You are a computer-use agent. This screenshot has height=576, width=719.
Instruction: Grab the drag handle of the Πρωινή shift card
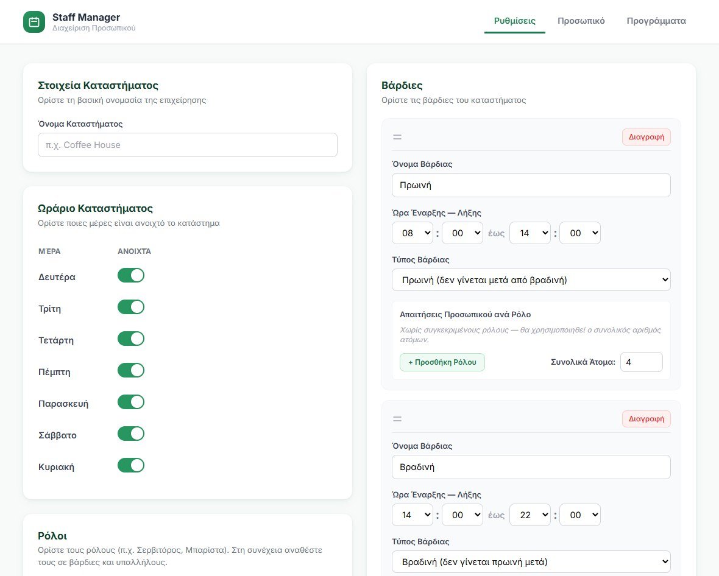pos(397,137)
